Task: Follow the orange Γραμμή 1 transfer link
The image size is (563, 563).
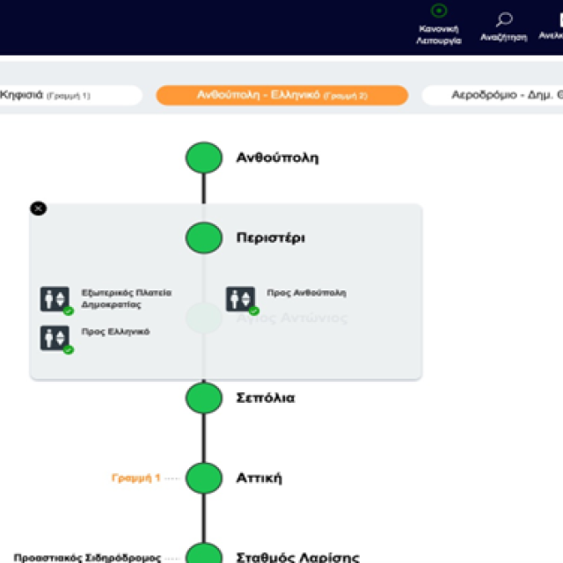Action: click(x=135, y=479)
